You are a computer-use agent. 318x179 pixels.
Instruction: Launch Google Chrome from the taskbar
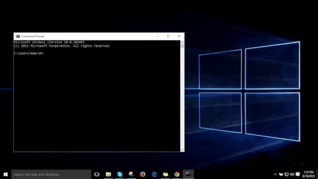click(x=177, y=174)
